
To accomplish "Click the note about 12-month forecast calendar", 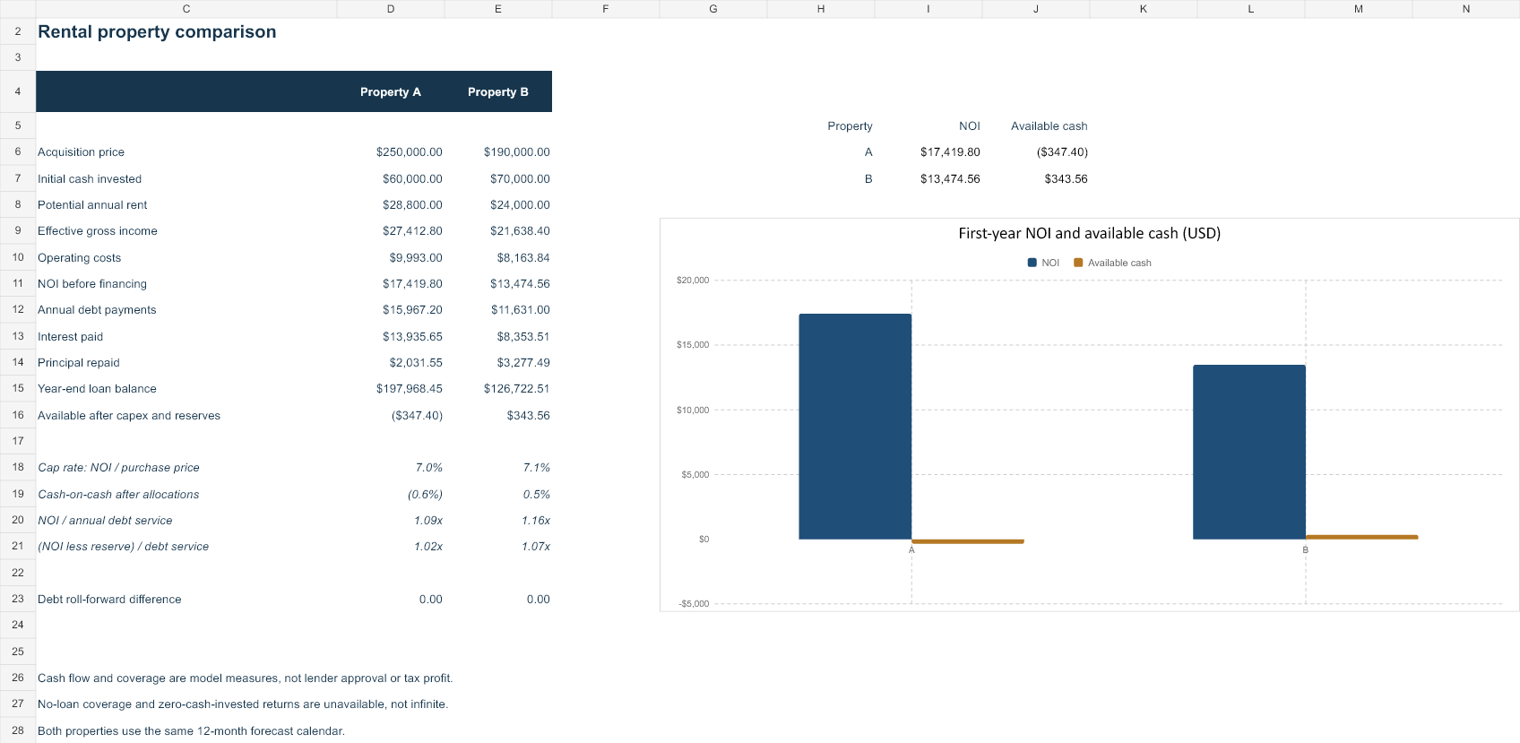I will click(191, 731).
